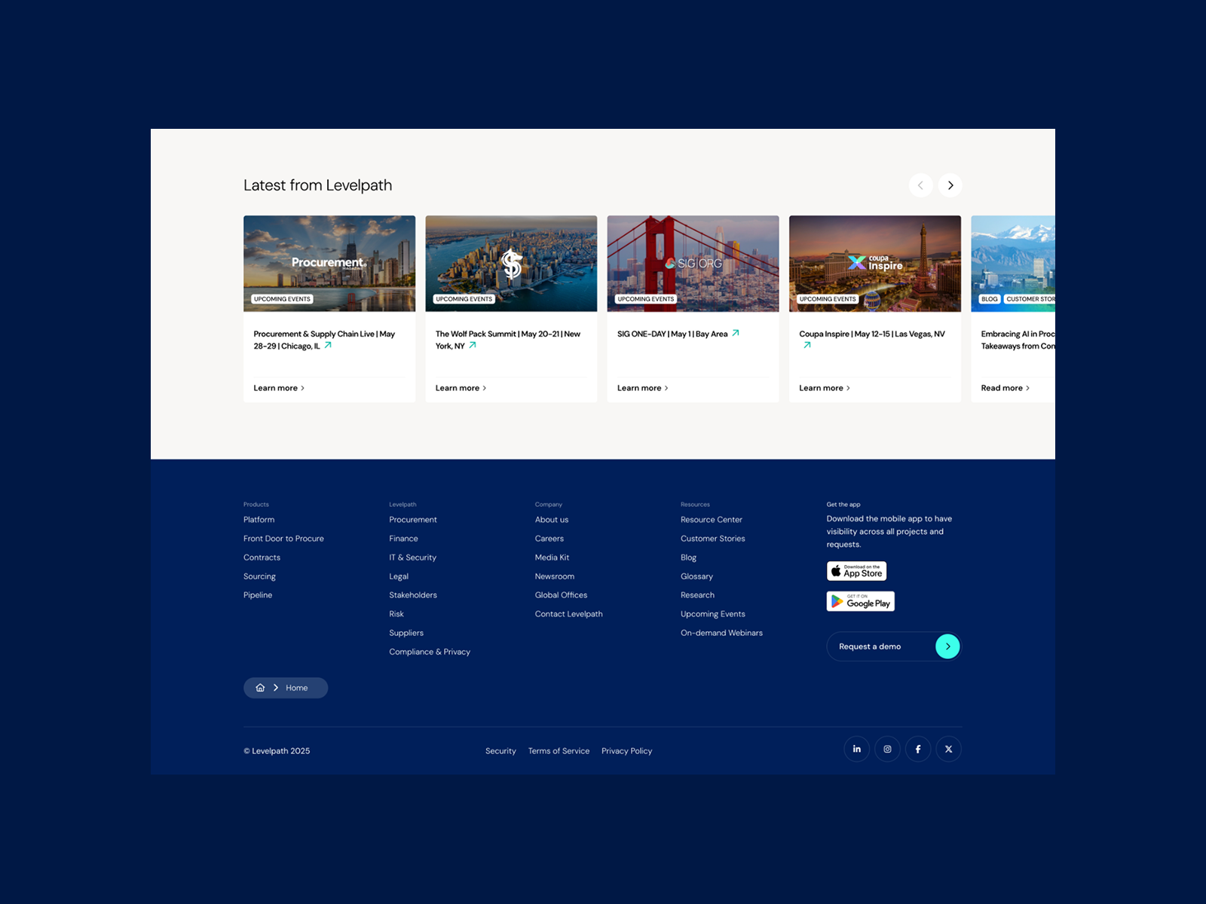Click Read more on Embracing AI card
The height and width of the screenshot is (904, 1206).
(1005, 388)
